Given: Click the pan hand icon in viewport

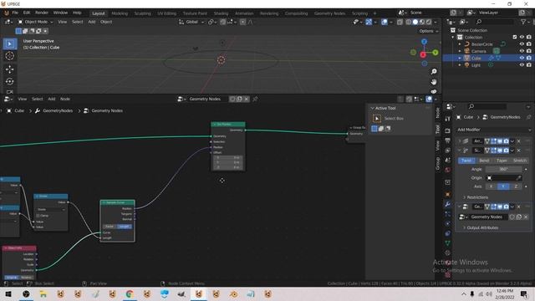Looking at the screenshot, I should pos(434,82).
